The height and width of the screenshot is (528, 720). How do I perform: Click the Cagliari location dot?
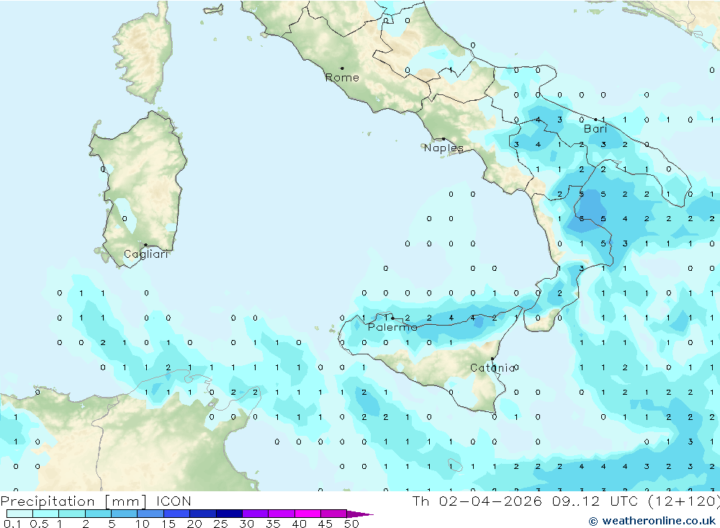point(145,245)
